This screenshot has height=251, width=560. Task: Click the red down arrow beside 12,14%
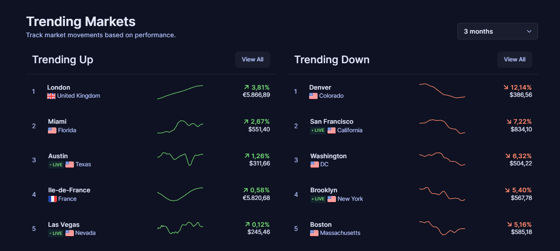coord(506,87)
